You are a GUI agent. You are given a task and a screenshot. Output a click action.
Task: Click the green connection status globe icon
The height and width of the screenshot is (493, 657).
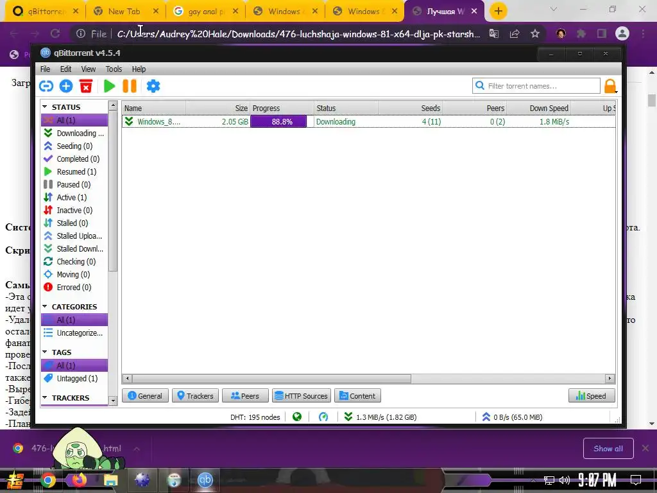coord(297,417)
